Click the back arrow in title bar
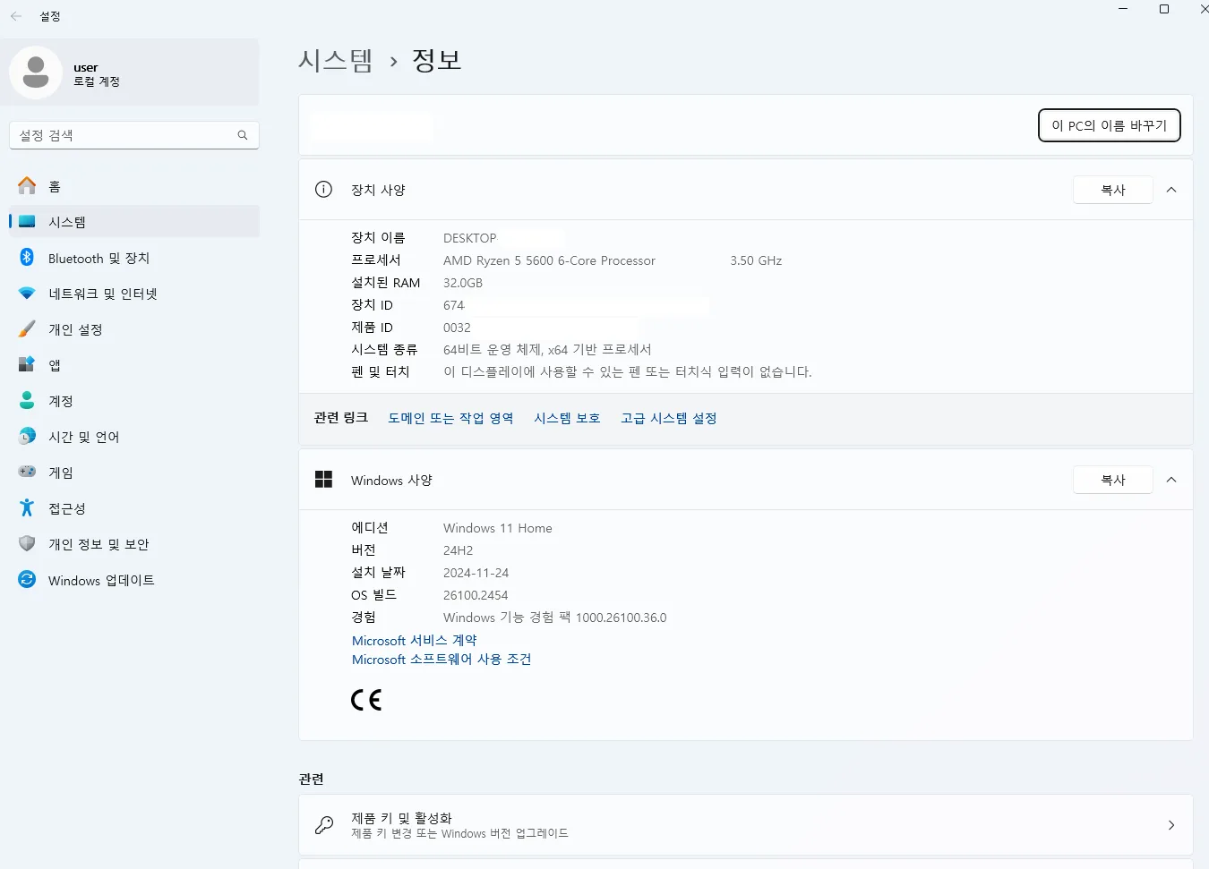The height and width of the screenshot is (869, 1209). click(16, 16)
